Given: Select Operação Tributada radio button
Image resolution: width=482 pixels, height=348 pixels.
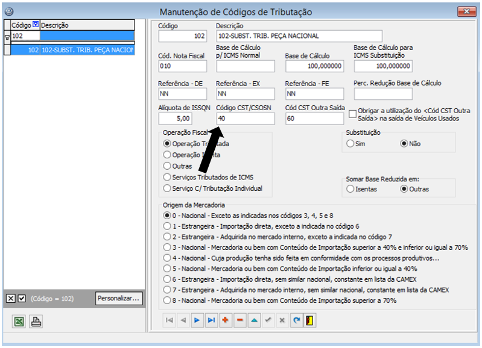Looking at the screenshot, I should (167, 144).
